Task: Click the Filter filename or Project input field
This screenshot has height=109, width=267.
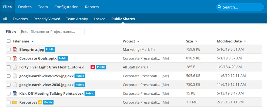Action: coord(52,32)
